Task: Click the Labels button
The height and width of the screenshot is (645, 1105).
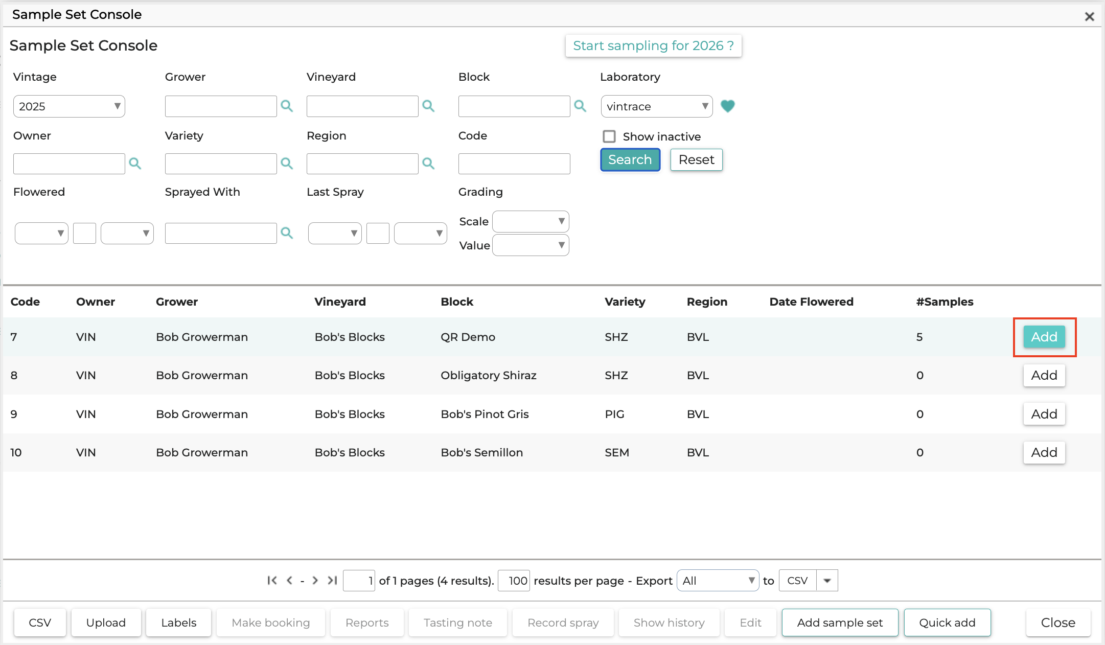Action: (x=178, y=623)
